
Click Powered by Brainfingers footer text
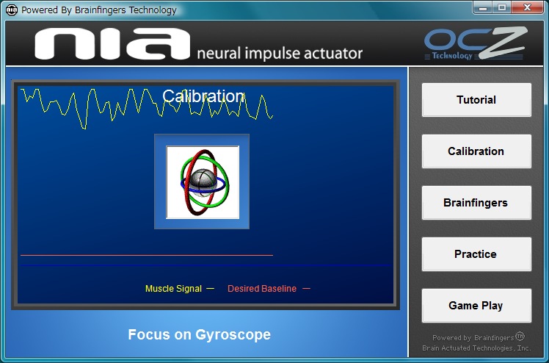point(479,337)
